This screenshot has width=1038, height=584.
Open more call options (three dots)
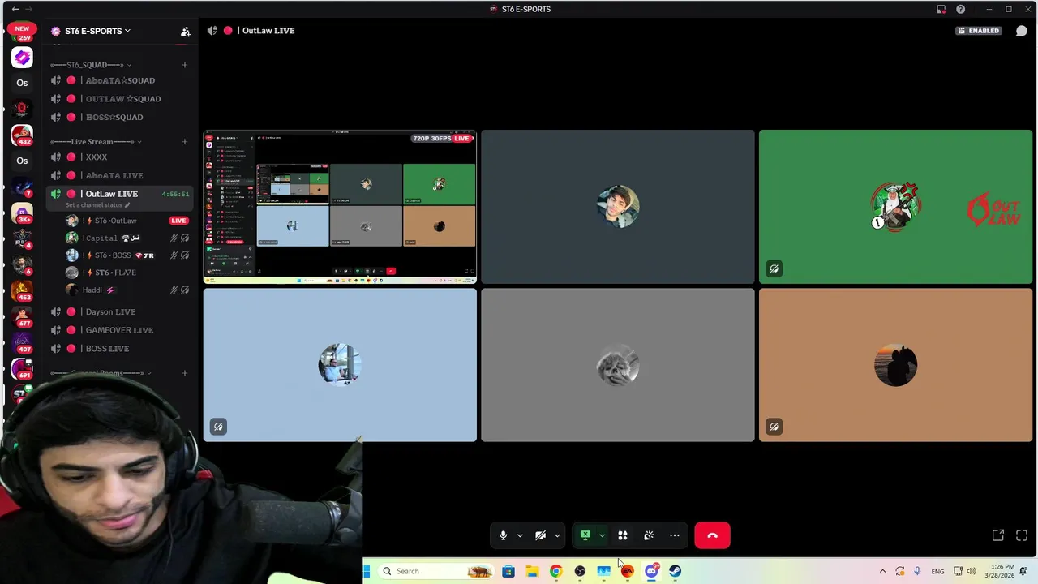pos(675,535)
